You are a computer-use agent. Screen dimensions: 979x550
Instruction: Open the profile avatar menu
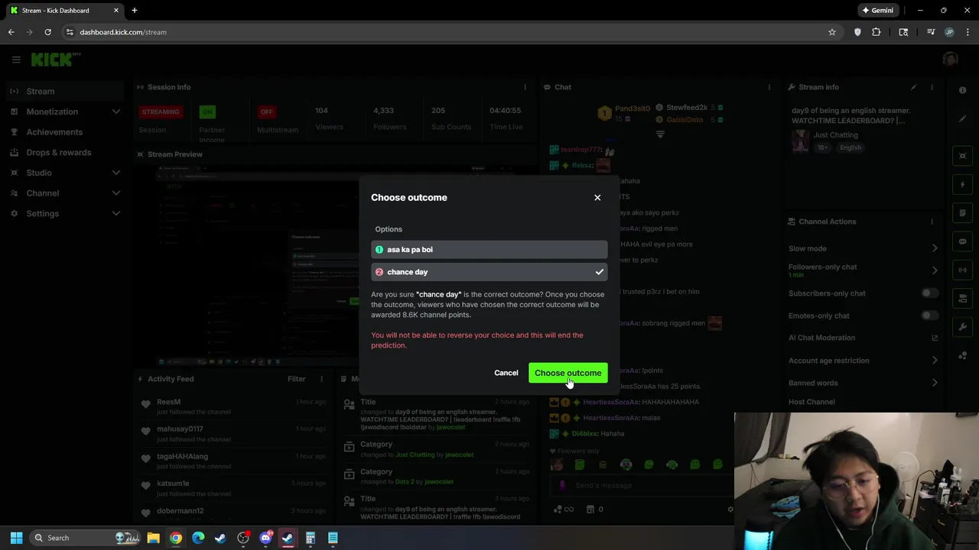(x=950, y=60)
